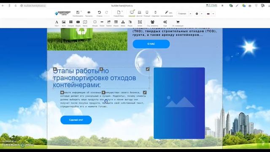Click the Publish (Опубликовать) icon
270x152 pixels.
[78, 12]
